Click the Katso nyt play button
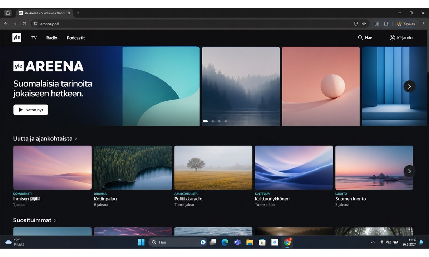The height and width of the screenshot is (257, 429). pyautogui.click(x=31, y=110)
